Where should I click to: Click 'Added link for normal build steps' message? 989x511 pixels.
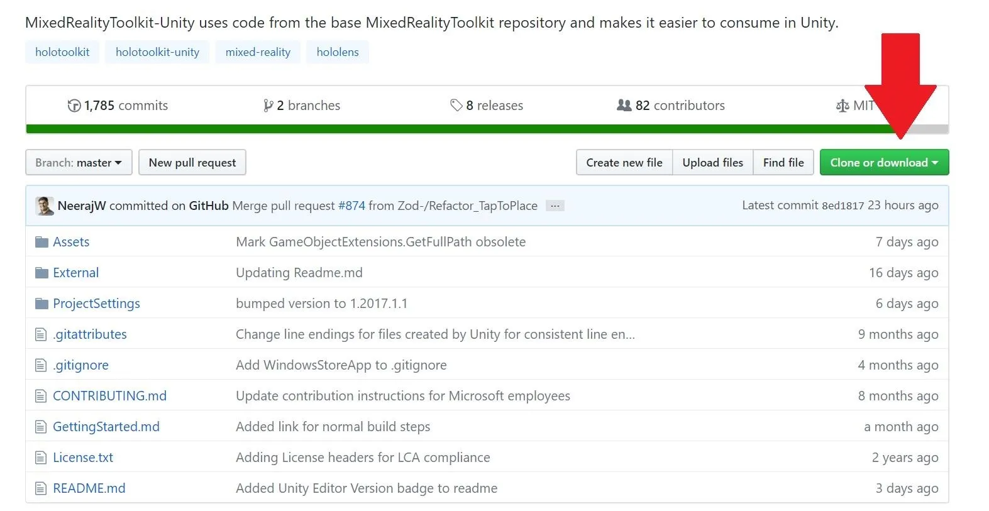click(333, 427)
